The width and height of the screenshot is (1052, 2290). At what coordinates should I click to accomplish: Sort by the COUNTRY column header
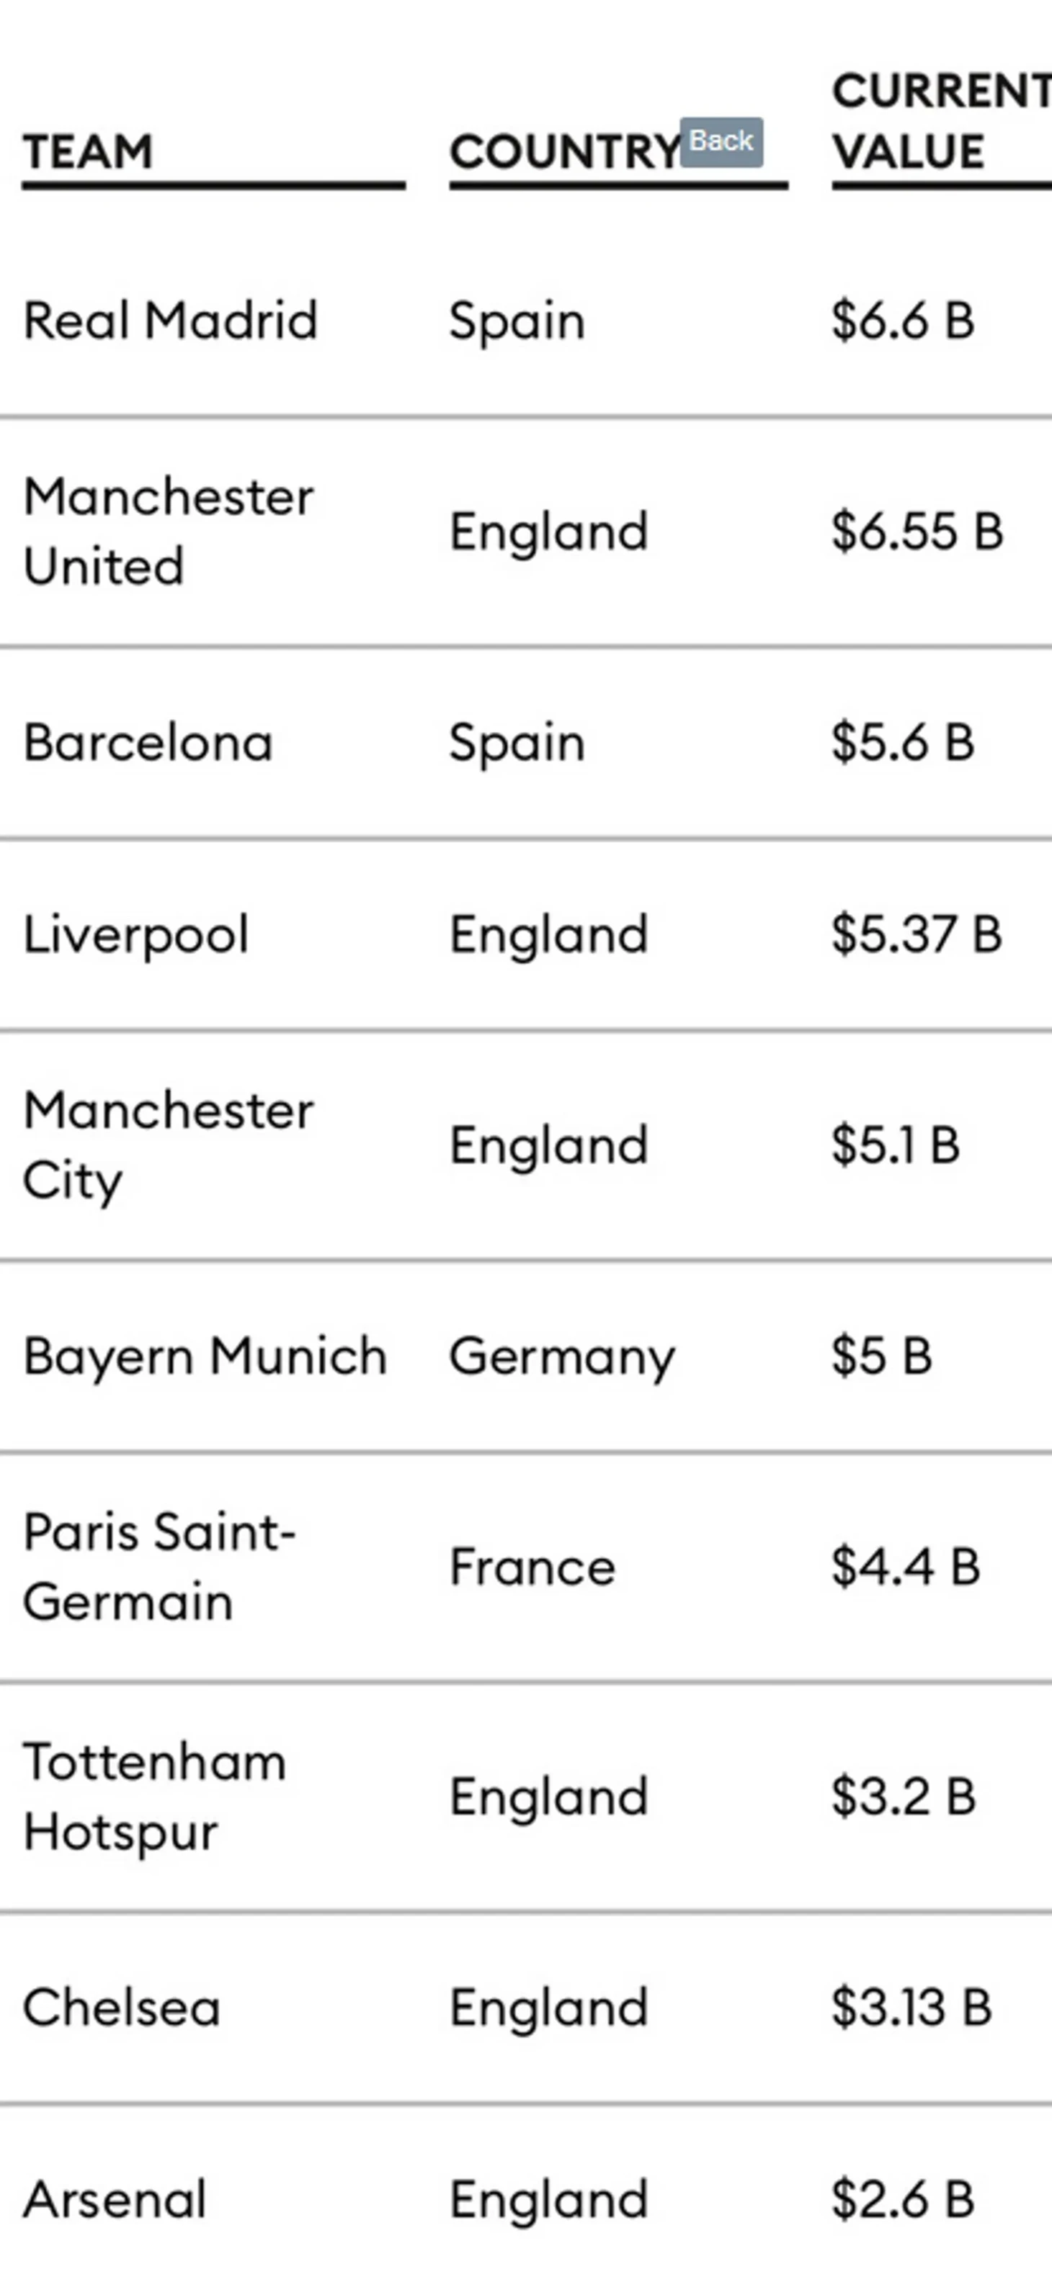[566, 152]
